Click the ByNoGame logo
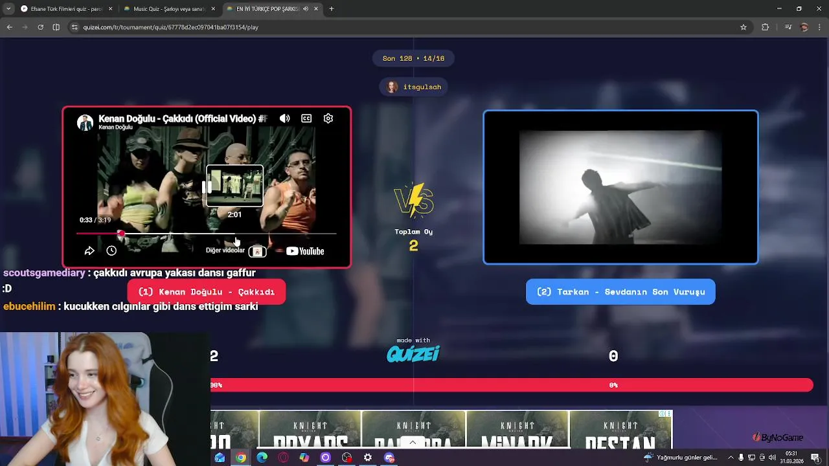This screenshot has width=829, height=466. click(x=778, y=438)
